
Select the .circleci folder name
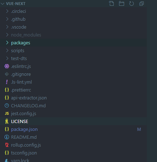point(19,11)
